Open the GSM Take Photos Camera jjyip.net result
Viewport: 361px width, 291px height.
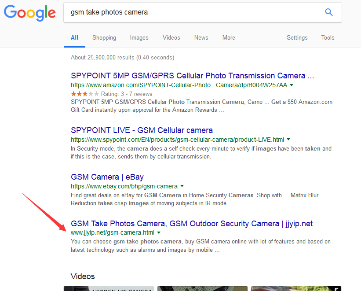(x=192, y=224)
